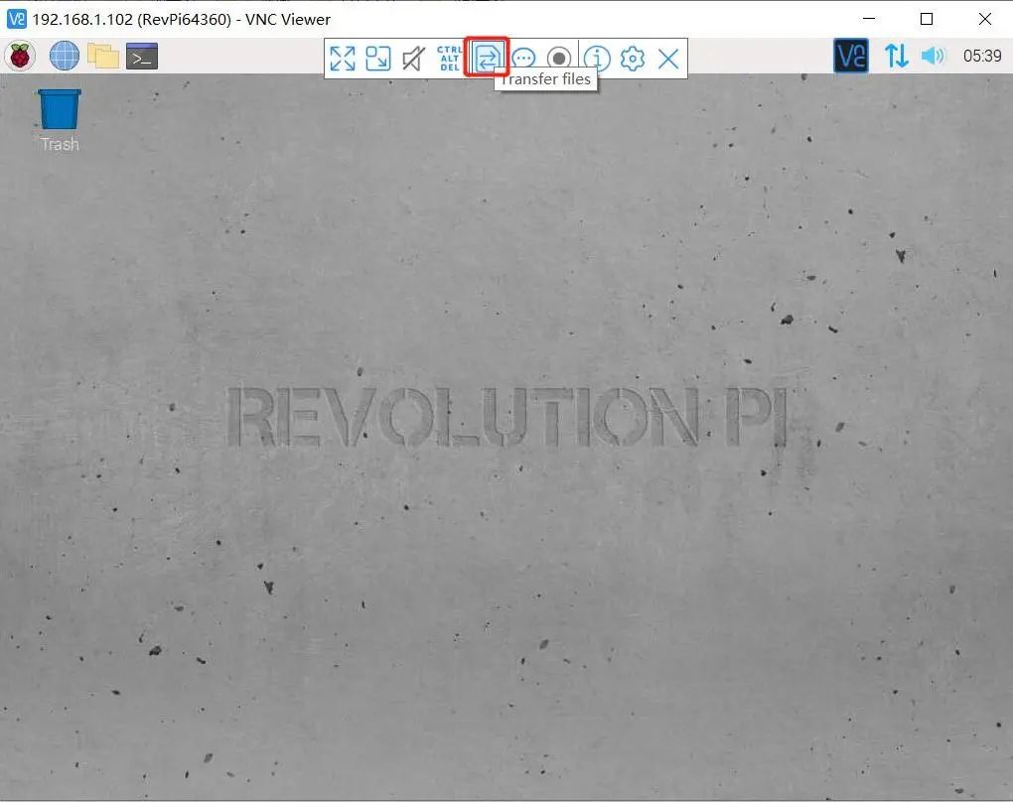Disconnect the VNC session with the X button
1013x802 pixels.
point(666,58)
